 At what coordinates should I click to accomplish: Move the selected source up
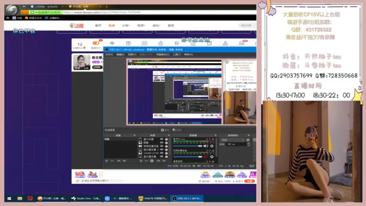click(158, 161)
